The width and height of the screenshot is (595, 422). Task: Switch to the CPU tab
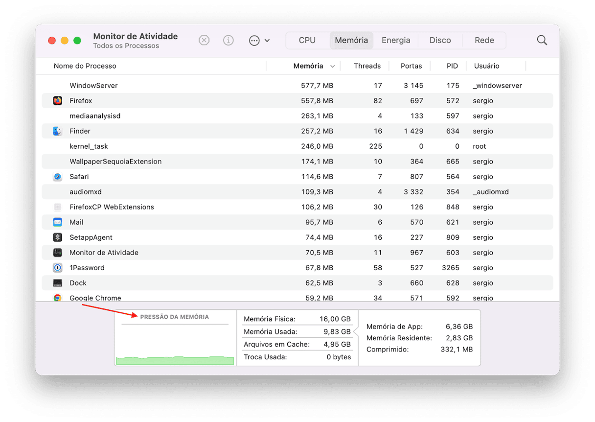(x=307, y=41)
